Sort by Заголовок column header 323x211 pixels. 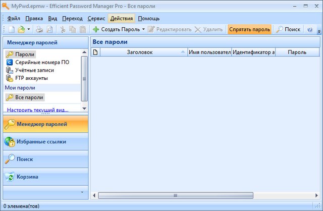140,52
